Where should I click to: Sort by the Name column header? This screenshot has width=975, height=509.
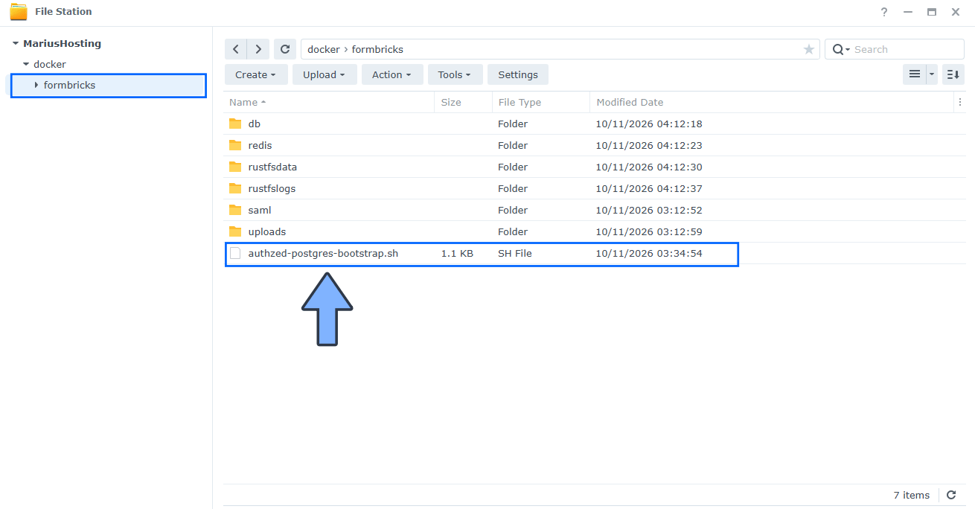[x=329, y=103]
